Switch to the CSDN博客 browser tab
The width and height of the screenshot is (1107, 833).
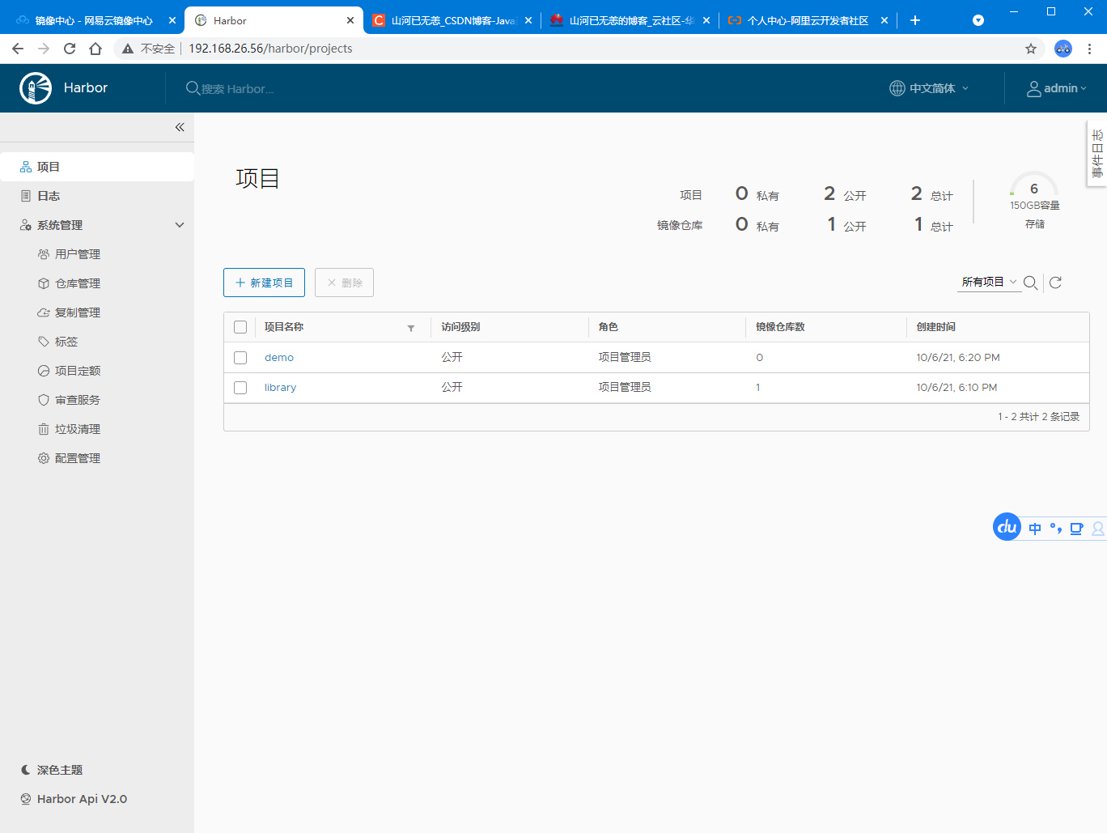[x=452, y=20]
